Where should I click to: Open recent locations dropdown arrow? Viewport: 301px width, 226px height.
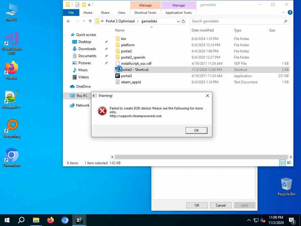pos(84,21)
